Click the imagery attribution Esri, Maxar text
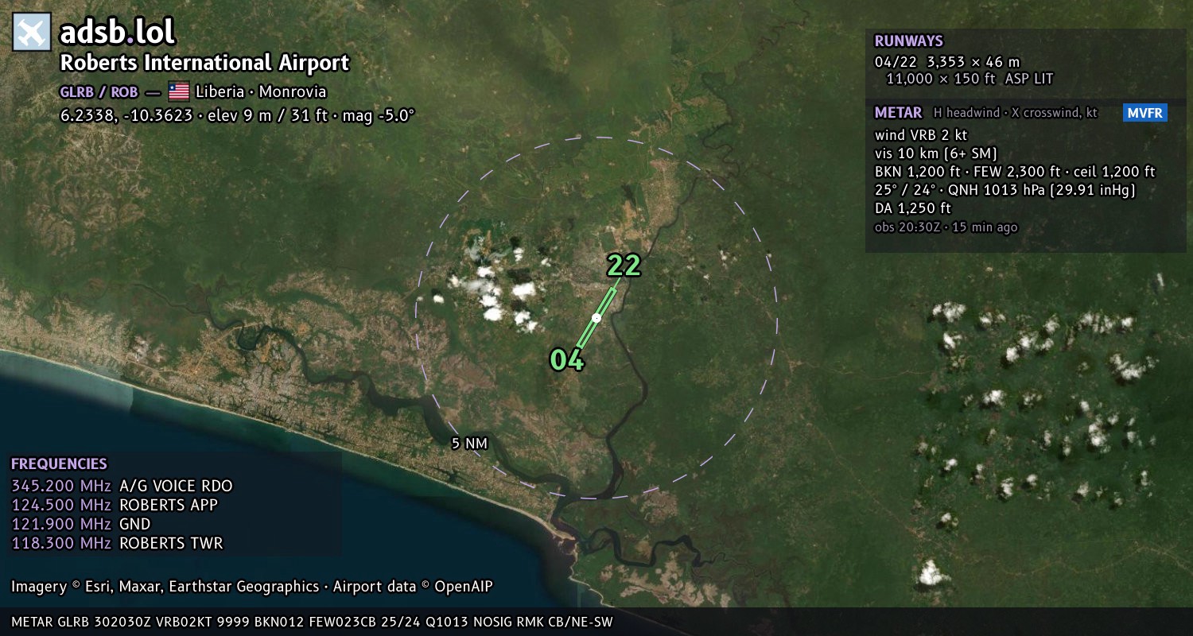Screen dimensions: 1193x636 [252, 587]
